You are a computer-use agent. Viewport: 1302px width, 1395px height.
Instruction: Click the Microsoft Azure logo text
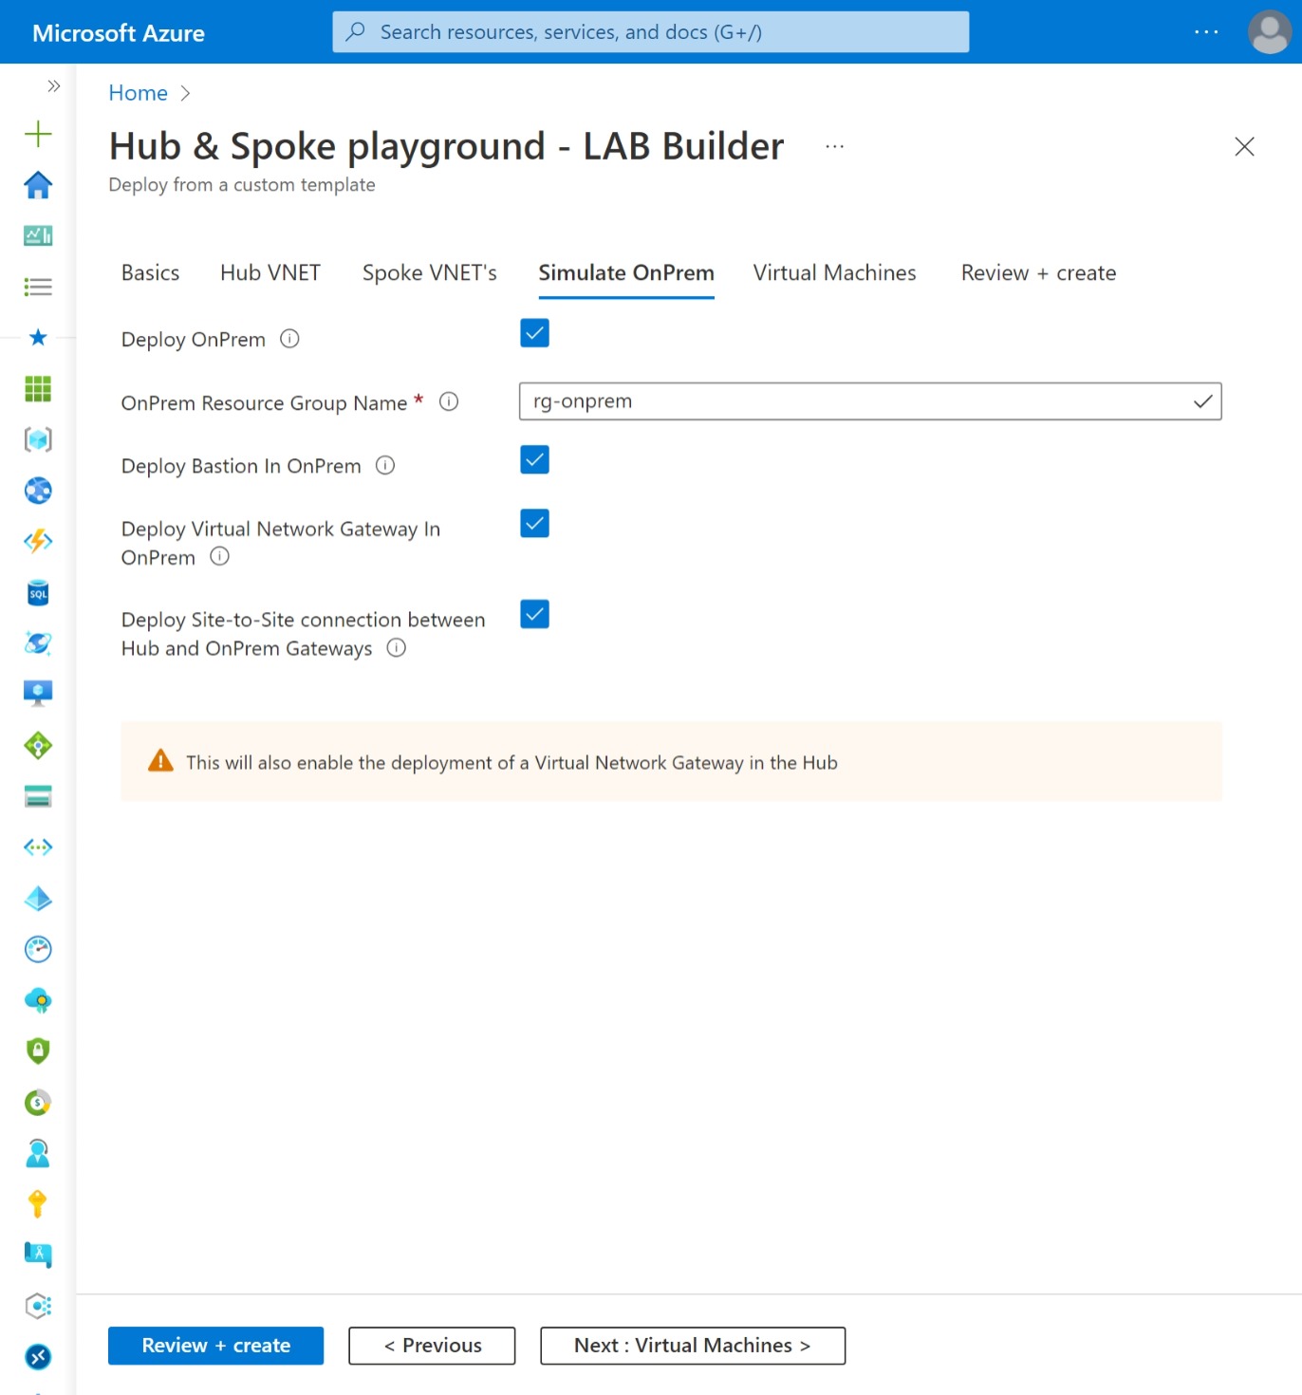tap(119, 33)
